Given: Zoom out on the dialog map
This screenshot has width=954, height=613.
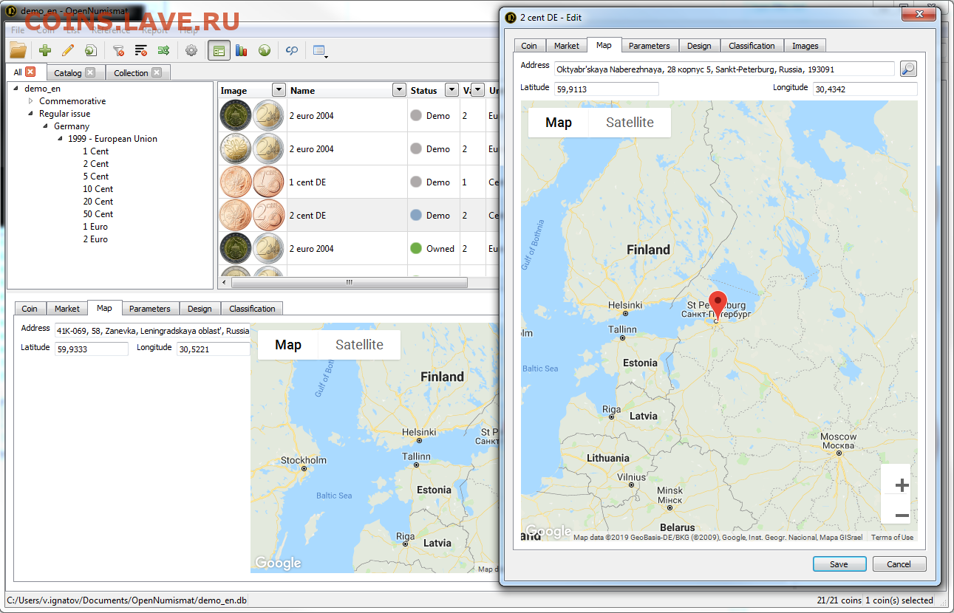Looking at the screenshot, I should pos(902,516).
